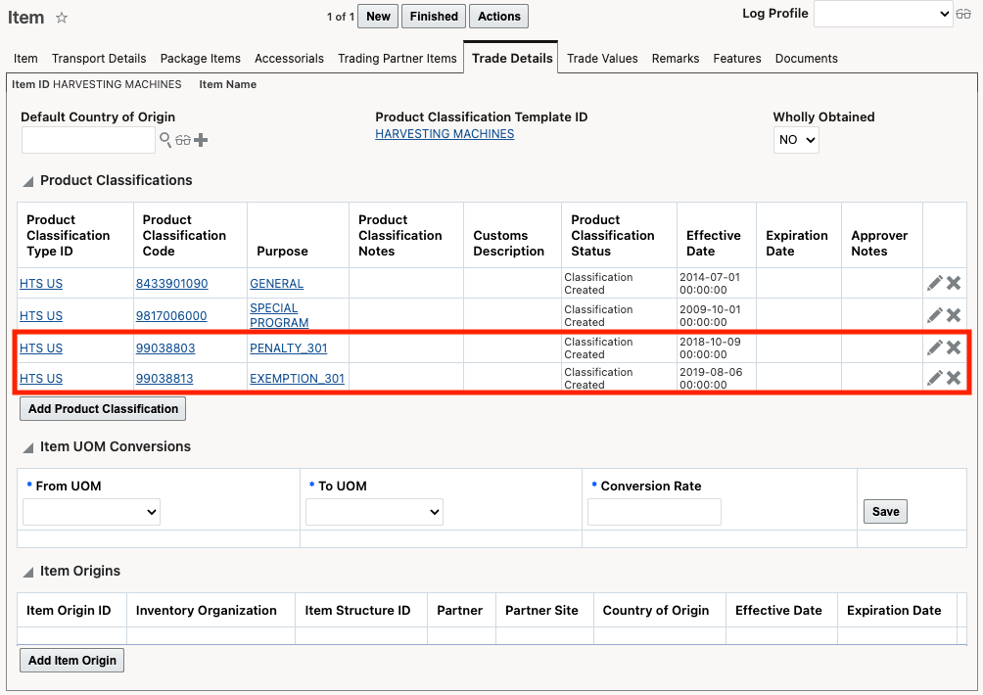Open the Accessorials tab
Viewport: 983px width, 695px height.
[x=289, y=59]
